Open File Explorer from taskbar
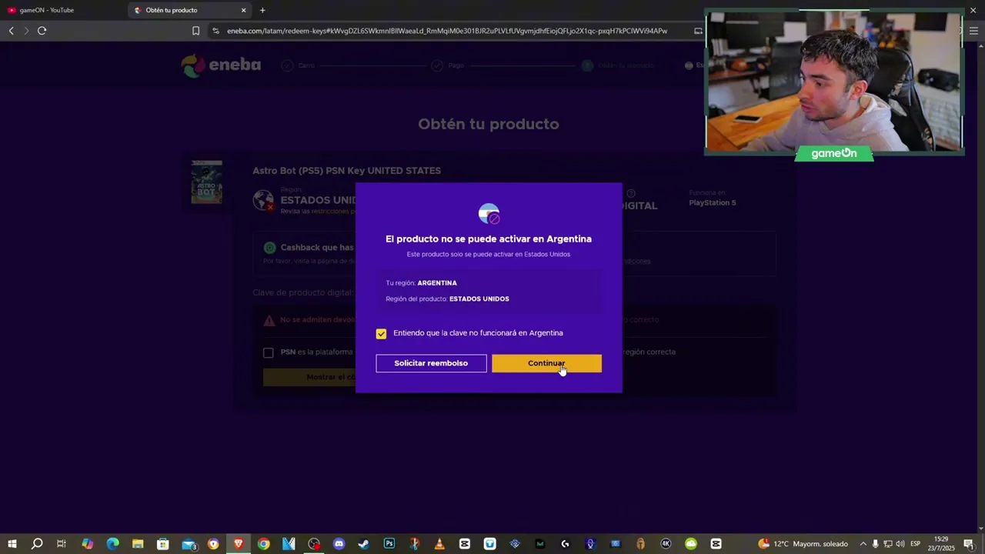The image size is (985, 554). click(138, 544)
